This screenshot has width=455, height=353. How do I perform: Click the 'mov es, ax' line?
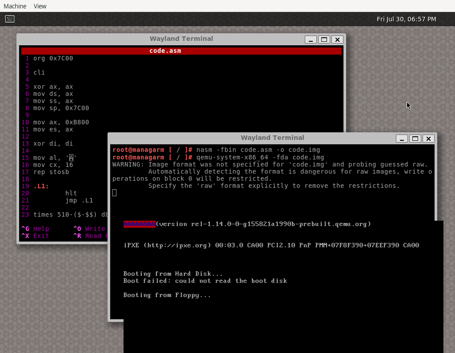pos(53,129)
